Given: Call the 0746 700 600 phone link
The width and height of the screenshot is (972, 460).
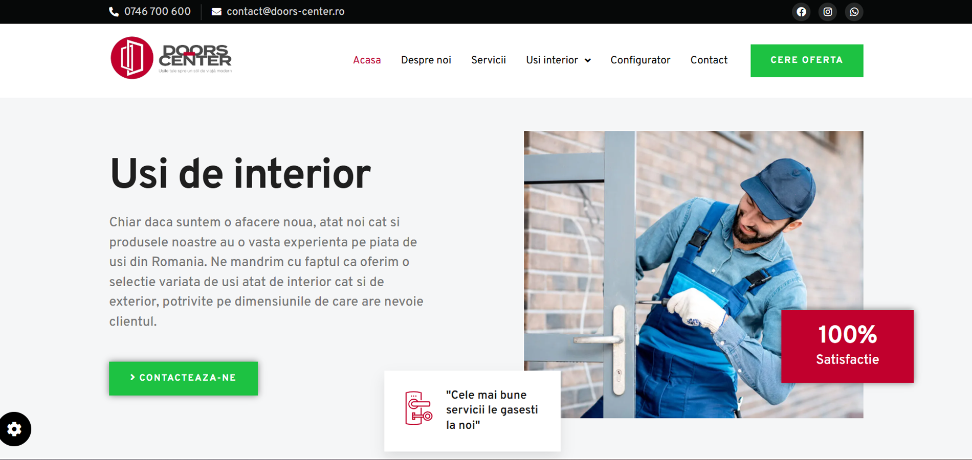Looking at the screenshot, I should pos(157,12).
